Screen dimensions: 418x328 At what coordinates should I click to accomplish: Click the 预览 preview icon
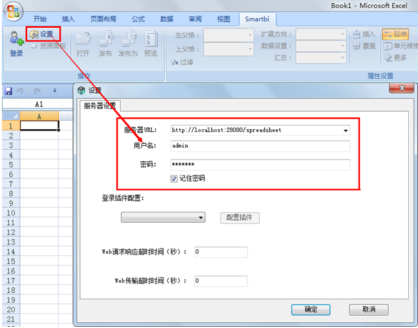pos(151,40)
